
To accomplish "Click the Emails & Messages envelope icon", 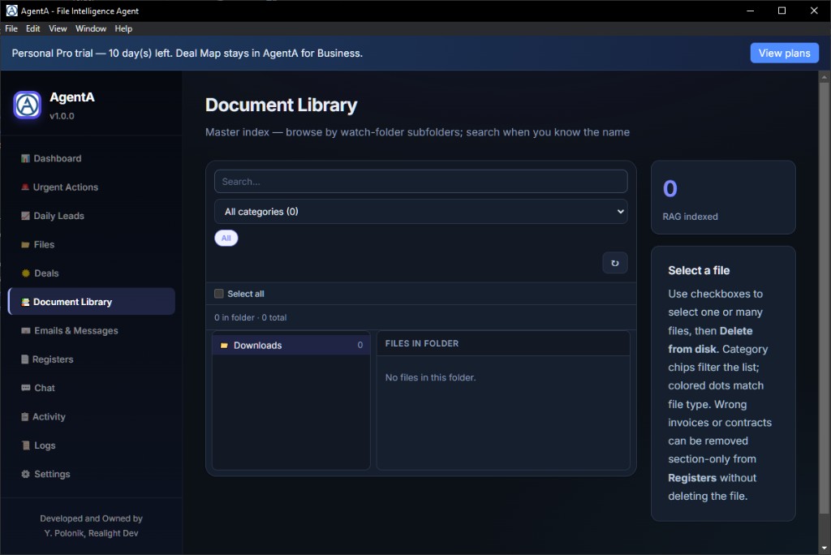I will 25,331.
